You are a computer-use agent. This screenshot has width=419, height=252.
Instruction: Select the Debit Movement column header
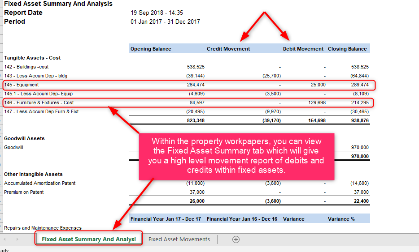coord(303,49)
